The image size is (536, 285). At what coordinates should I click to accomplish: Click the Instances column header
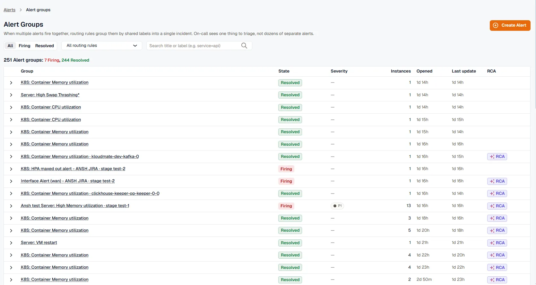point(401,71)
